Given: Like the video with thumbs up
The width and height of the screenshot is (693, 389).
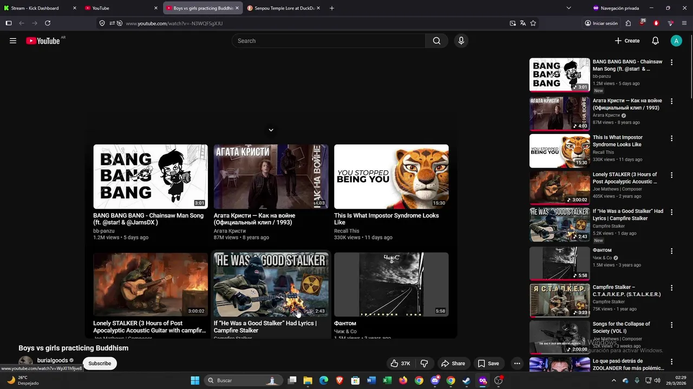Looking at the screenshot, I should click(401, 364).
